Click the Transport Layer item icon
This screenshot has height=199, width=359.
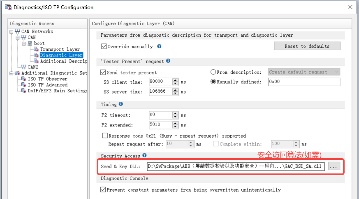click(x=36, y=49)
